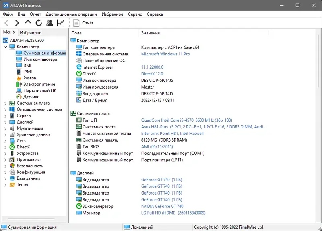Click the user account icon in the toolbar
The image size is (322, 231).
pyautogui.click(x=49, y=23)
